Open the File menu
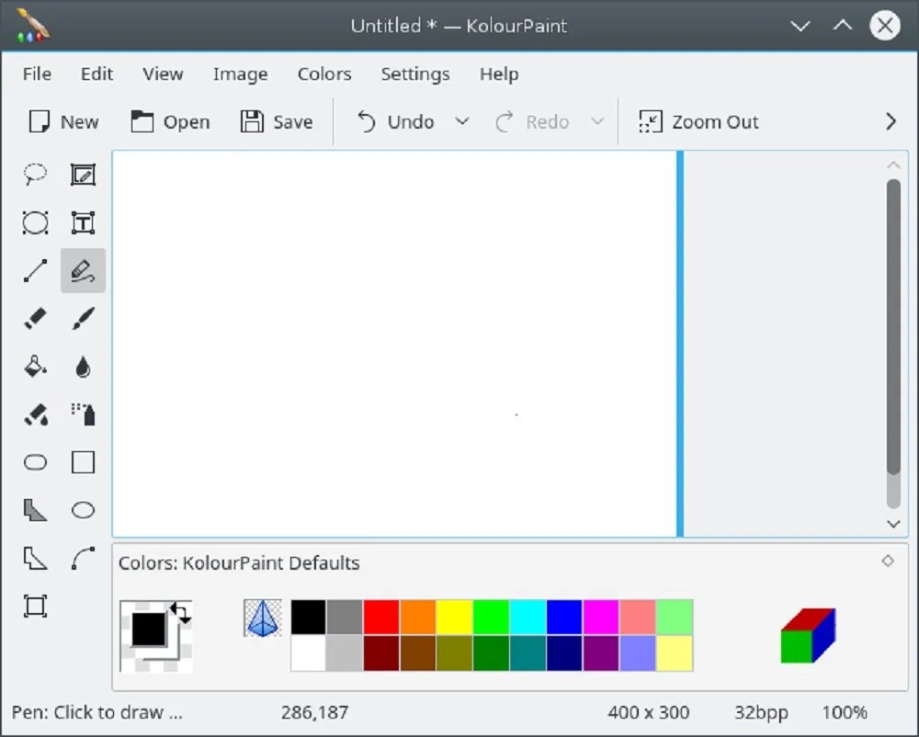This screenshot has height=737, width=919. coord(37,74)
